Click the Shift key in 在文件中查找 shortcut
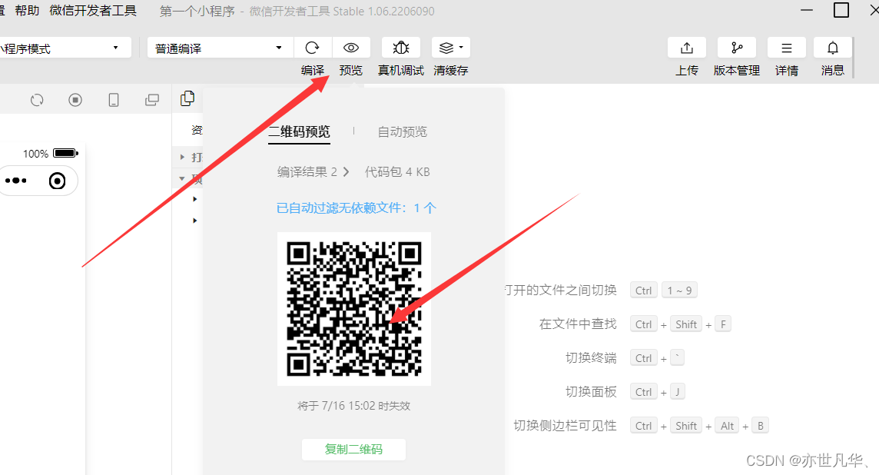The width and height of the screenshot is (879, 475). click(x=686, y=324)
